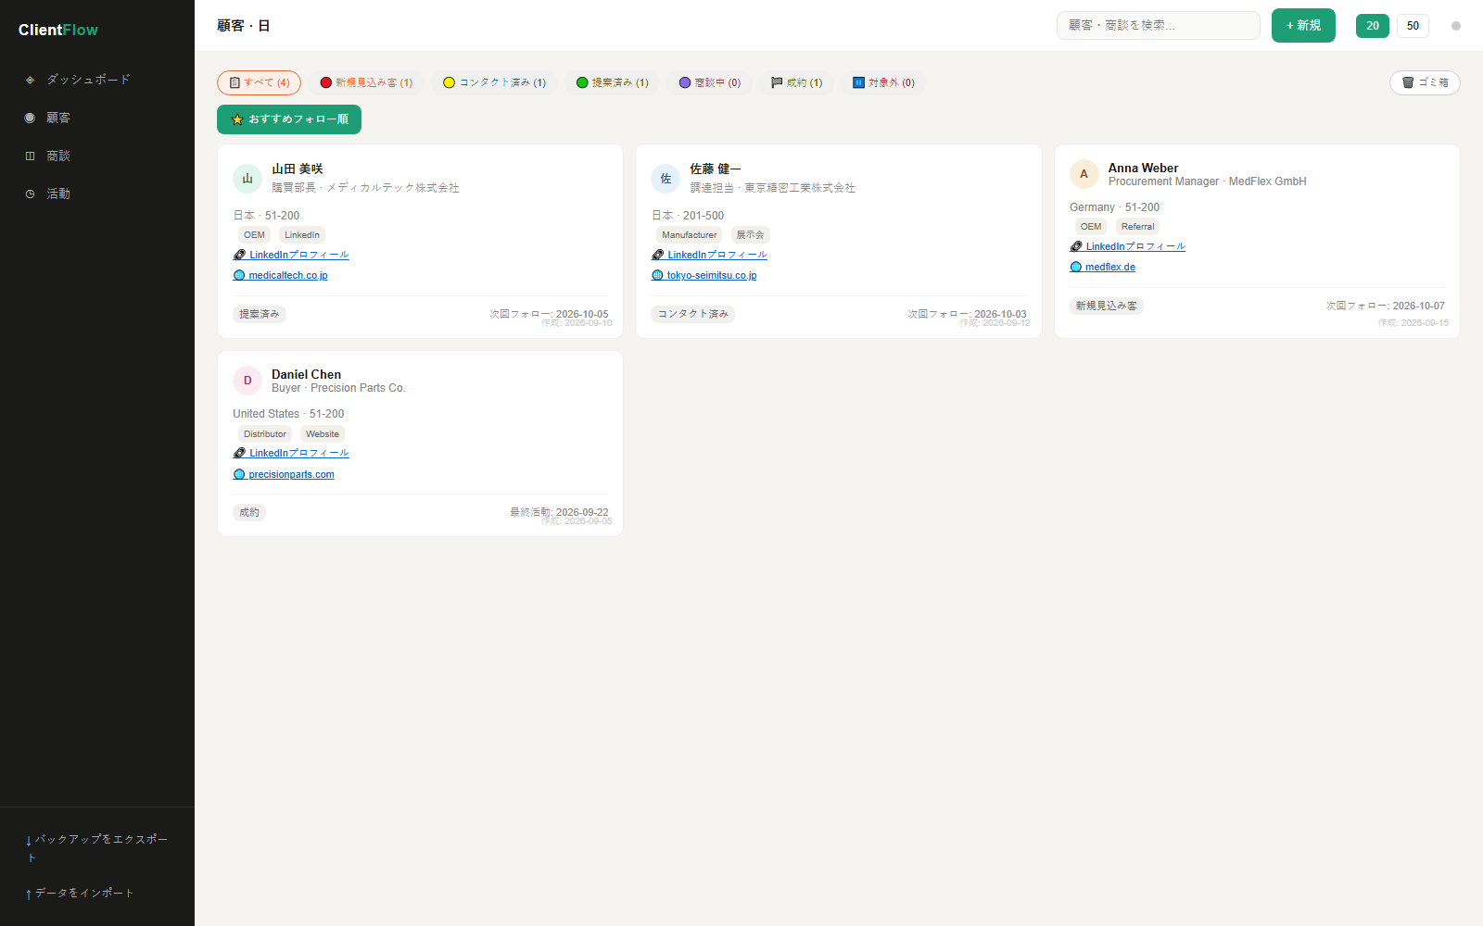Filter by 新規見込み客 (1)

click(366, 82)
